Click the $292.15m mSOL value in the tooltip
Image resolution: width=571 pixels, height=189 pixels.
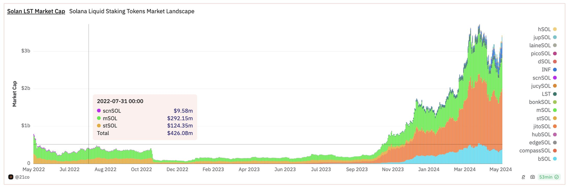[x=180, y=118]
